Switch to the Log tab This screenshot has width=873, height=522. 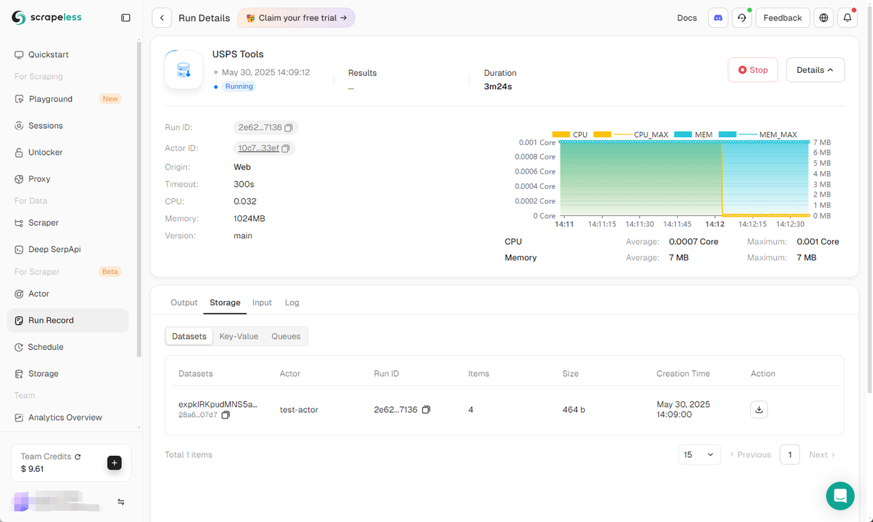pyautogui.click(x=292, y=303)
